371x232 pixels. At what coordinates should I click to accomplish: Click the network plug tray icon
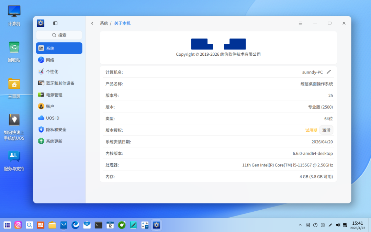[x=330, y=225]
